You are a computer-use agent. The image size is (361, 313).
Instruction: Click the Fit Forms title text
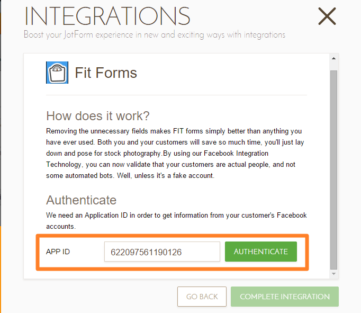[106, 73]
